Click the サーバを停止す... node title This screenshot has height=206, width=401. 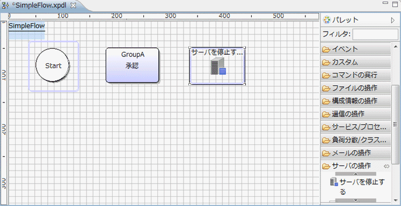pyautogui.click(x=217, y=53)
